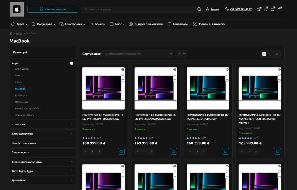Viewport: 297px width, 190px height.
Task: Collapse the Apple category toggle box
Action: click(72, 63)
